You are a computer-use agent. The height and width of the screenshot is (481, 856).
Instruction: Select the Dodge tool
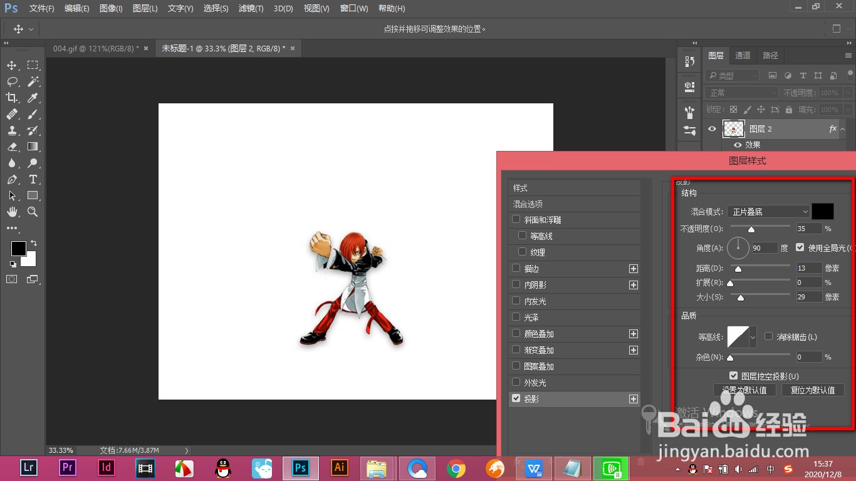(33, 163)
